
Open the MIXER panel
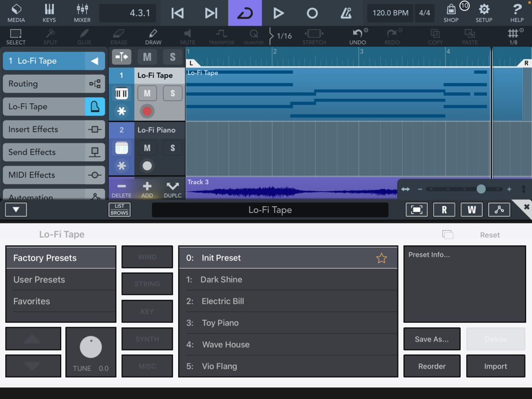pos(82,13)
